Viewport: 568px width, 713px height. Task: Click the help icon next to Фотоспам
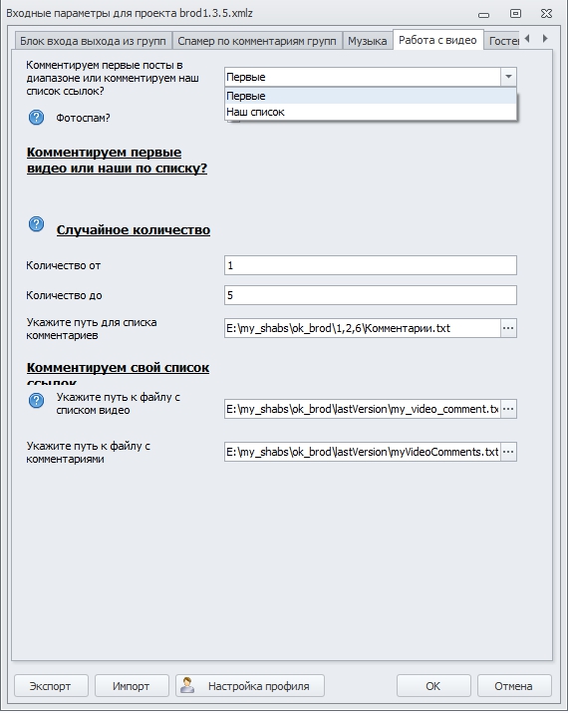[36, 118]
